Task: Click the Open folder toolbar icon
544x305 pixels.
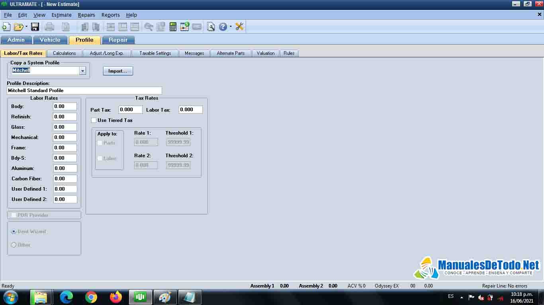Action: click(x=18, y=27)
